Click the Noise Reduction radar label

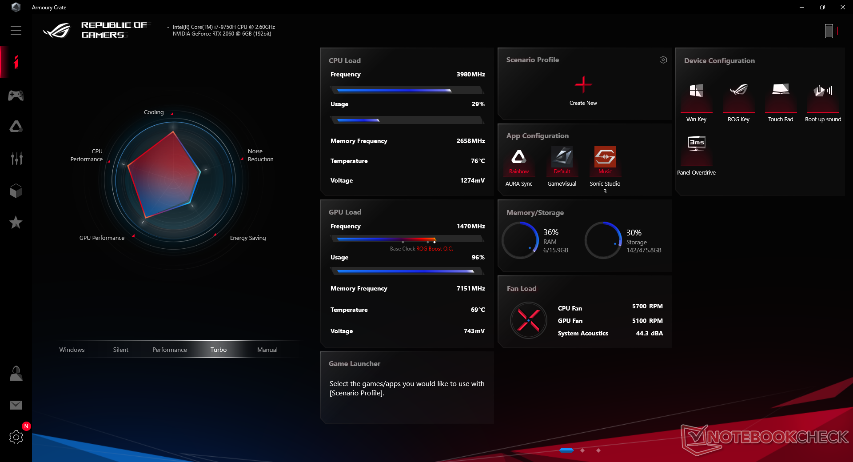[x=260, y=155]
